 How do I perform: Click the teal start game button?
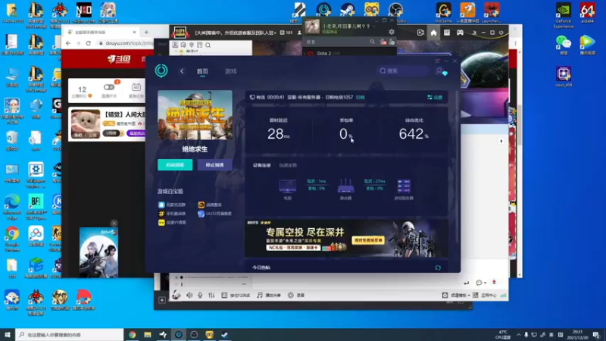[x=175, y=164]
